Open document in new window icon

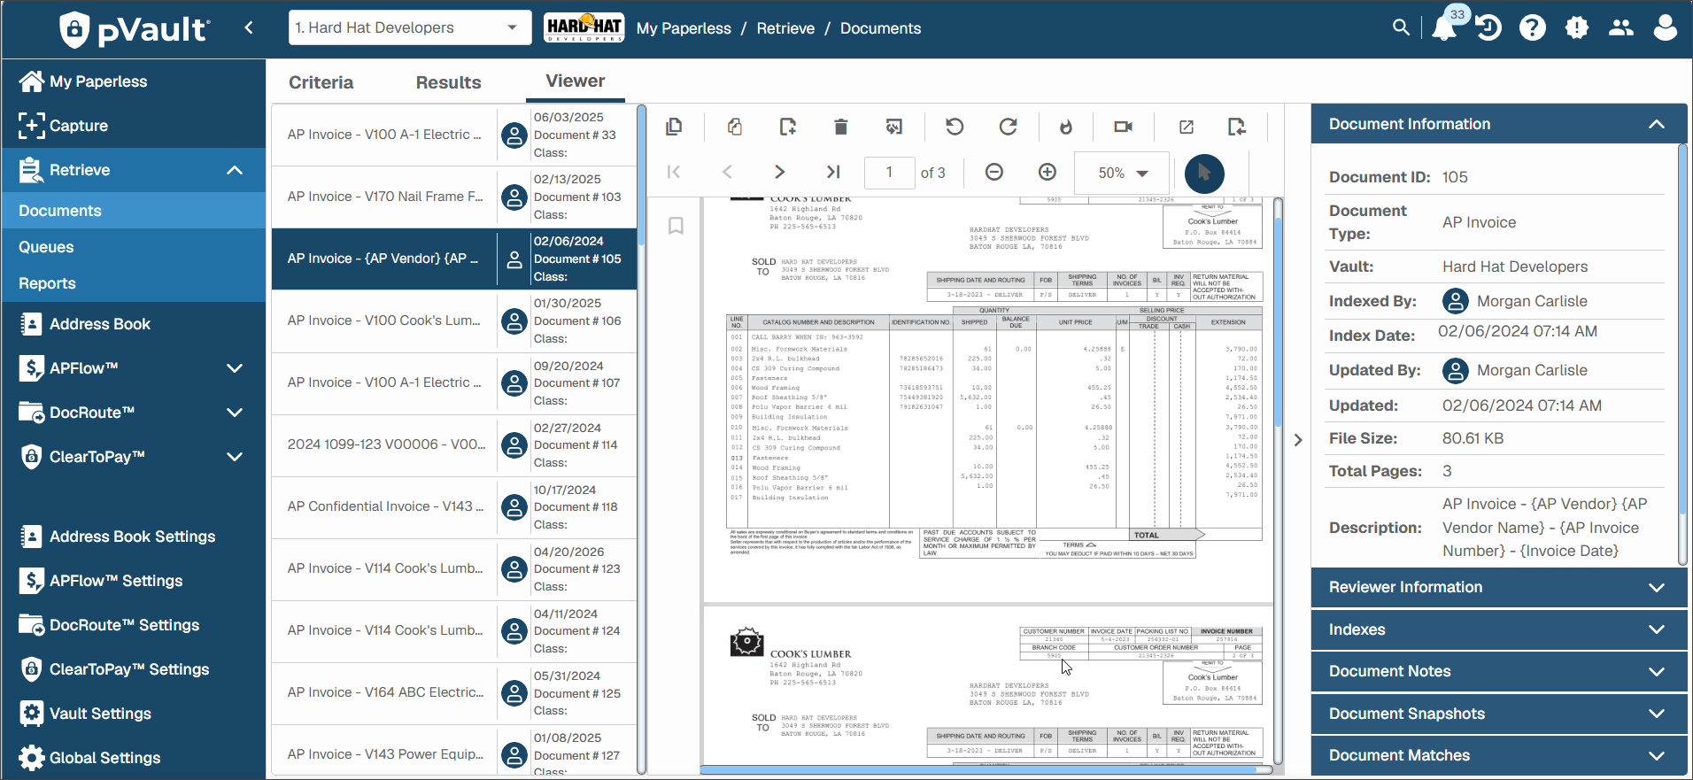click(1187, 127)
